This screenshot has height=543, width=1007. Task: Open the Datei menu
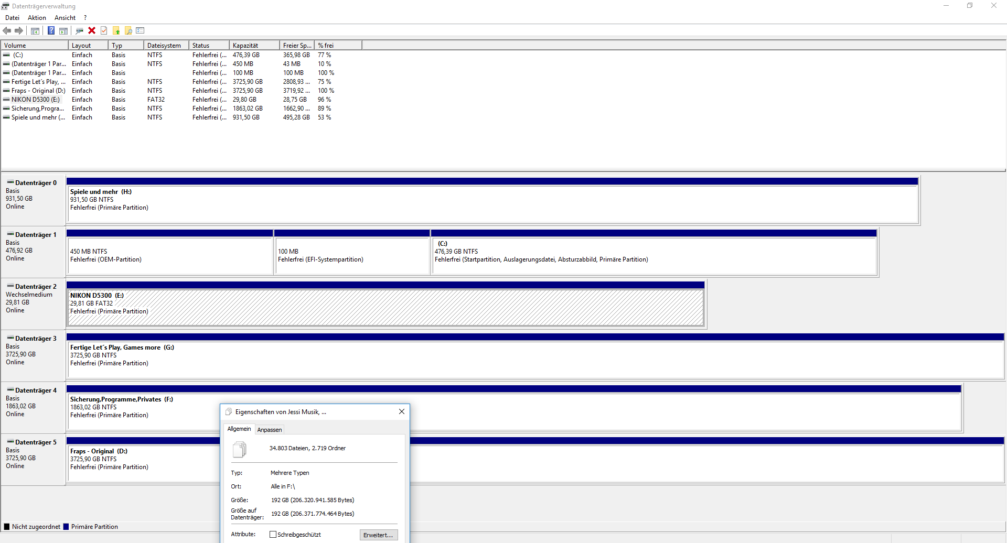point(12,18)
